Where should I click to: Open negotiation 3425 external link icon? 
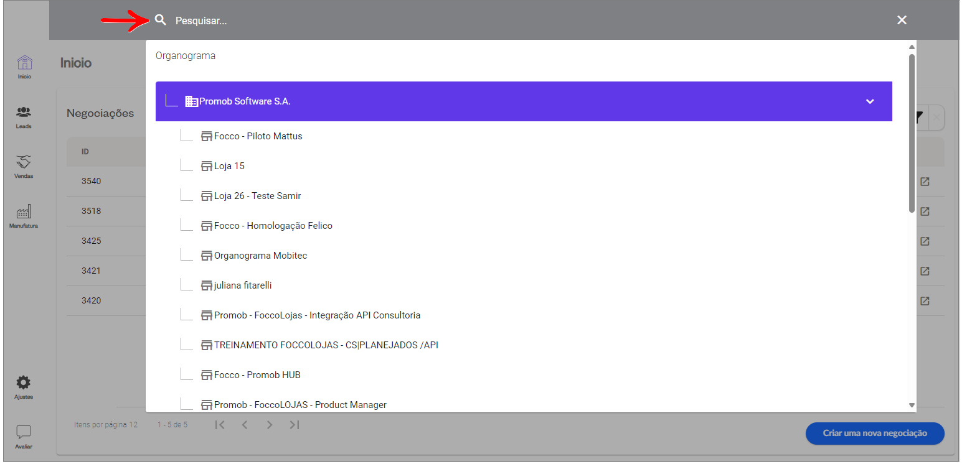pyautogui.click(x=925, y=241)
